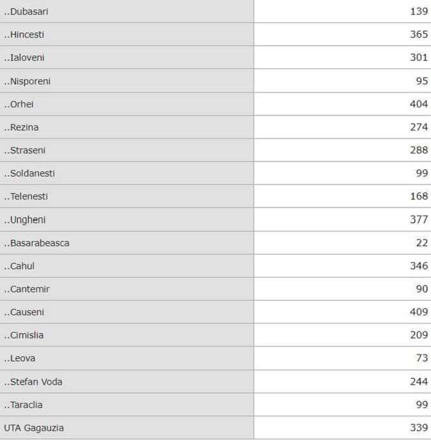The image size is (431, 440).
Task: Click the Hincesti row label
Action: click(24, 35)
